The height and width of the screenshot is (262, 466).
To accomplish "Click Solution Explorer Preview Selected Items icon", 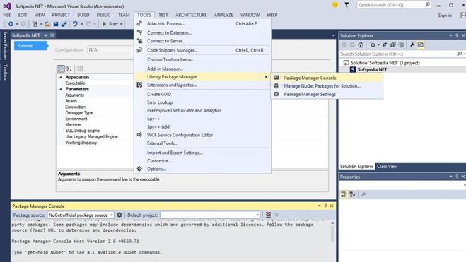I will 421,44.
